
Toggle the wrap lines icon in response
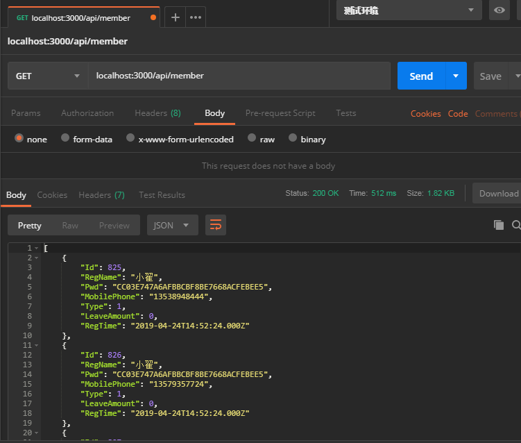click(x=216, y=225)
